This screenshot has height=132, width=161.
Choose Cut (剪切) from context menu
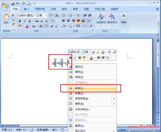[x=92, y=67]
